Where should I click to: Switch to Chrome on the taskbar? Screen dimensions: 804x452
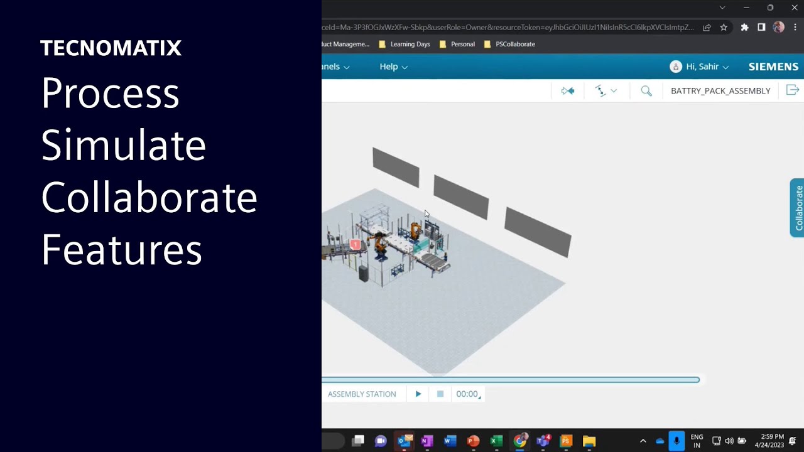click(x=519, y=441)
